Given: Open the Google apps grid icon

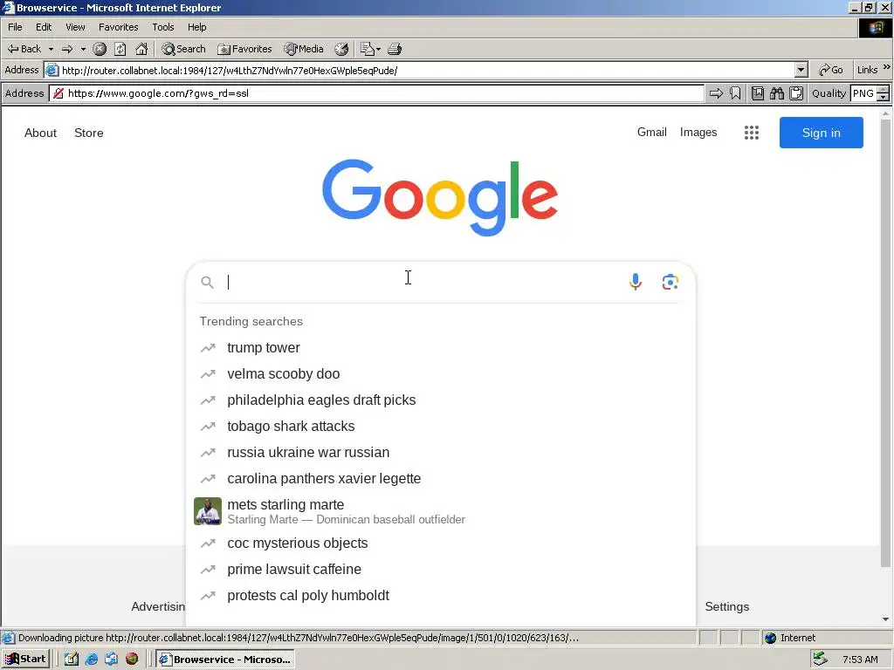Looking at the screenshot, I should 752,133.
